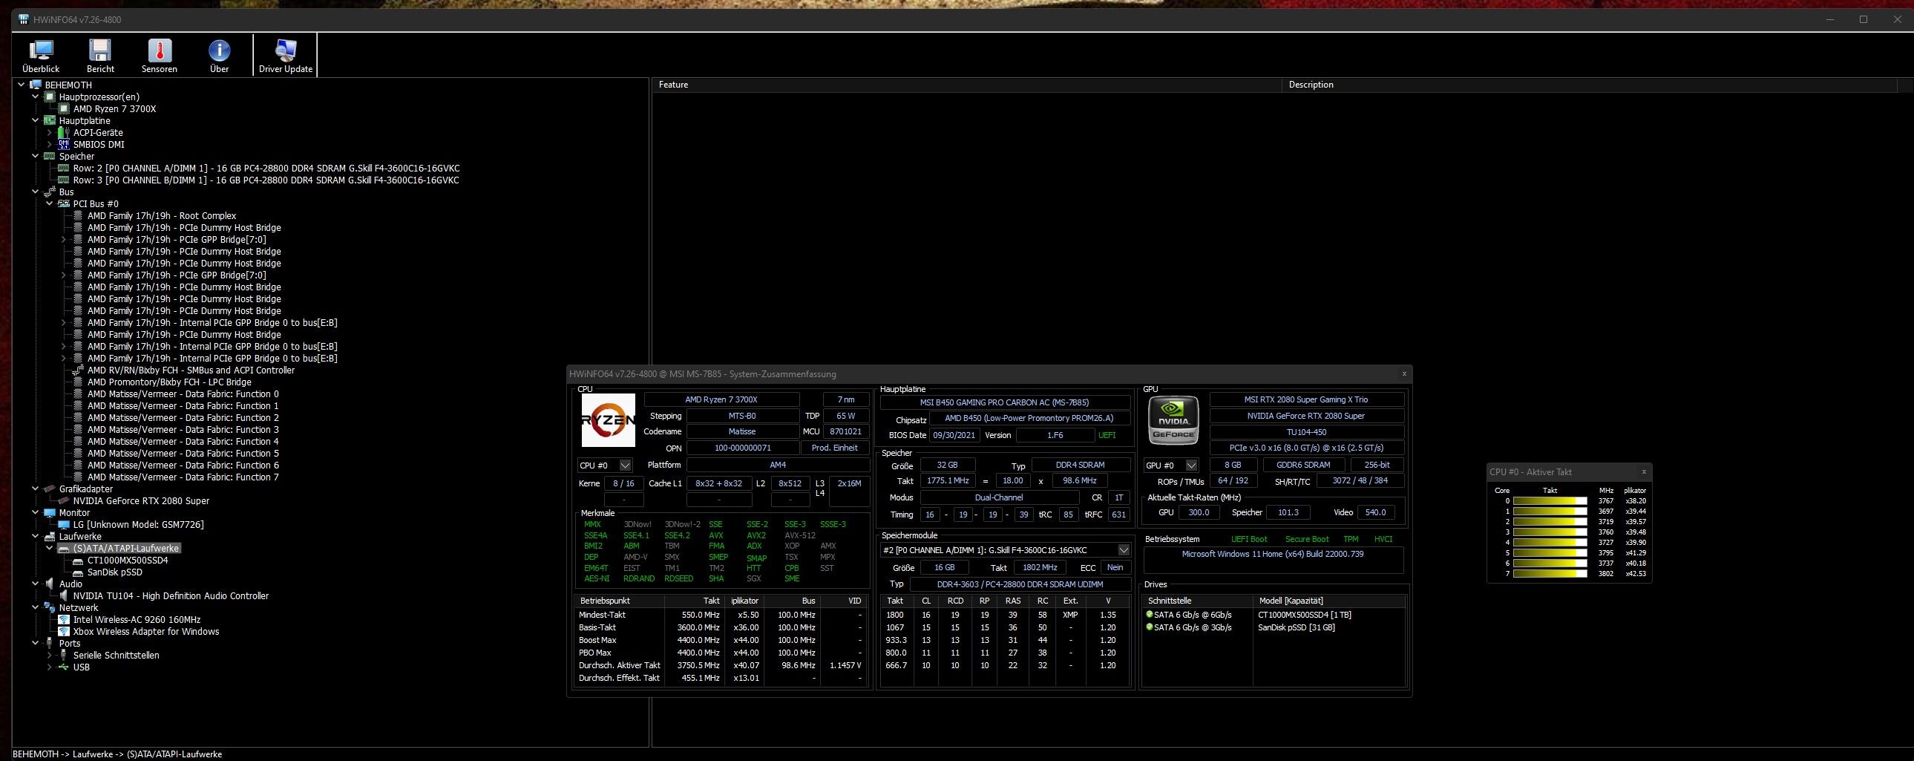Viewport: 1914px width, 761px height.
Task: Close the CPU #0 Aktiver Takt window
Action: (x=1644, y=472)
